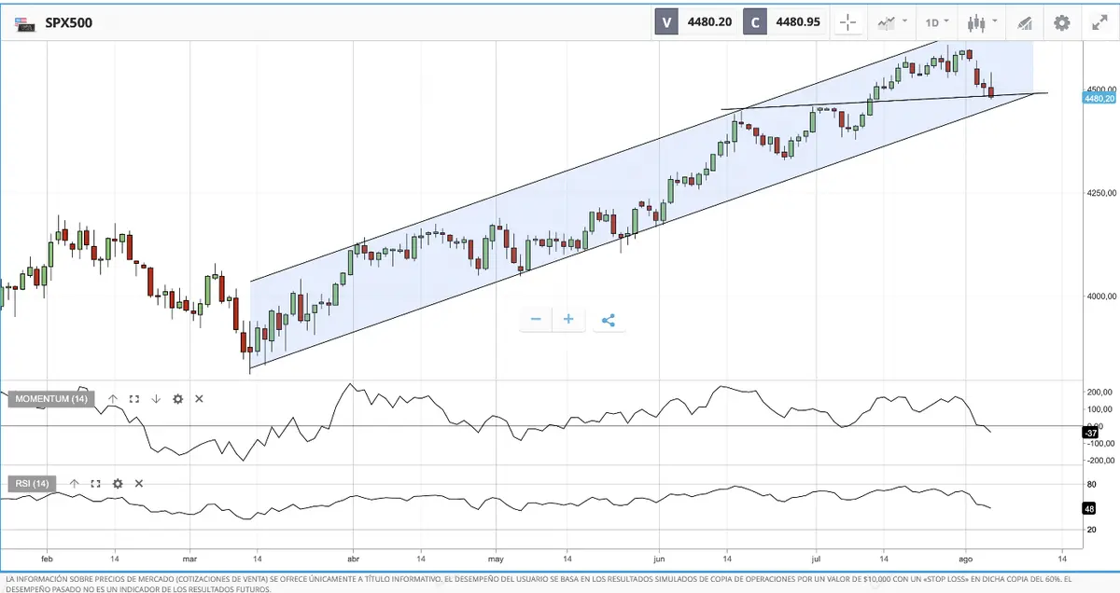This screenshot has width=1120, height=593.
Task: Open Momentum indicator settings gear
Action: 177,399
